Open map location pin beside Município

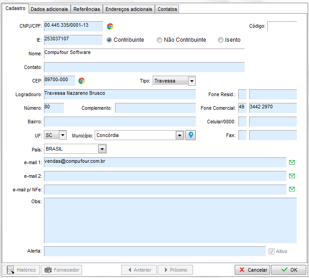[x=191, y=135]
